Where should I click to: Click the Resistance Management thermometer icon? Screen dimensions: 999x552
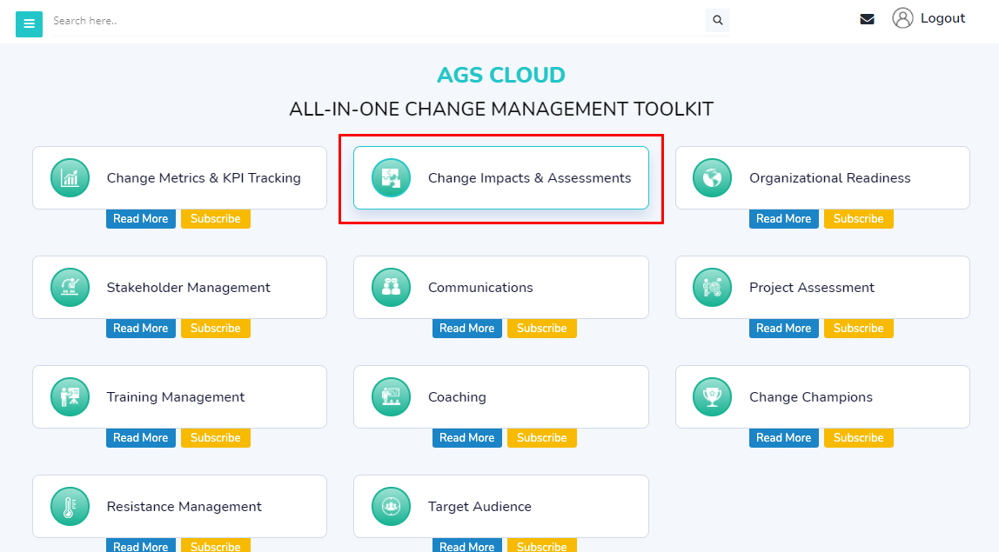point(70,506)
